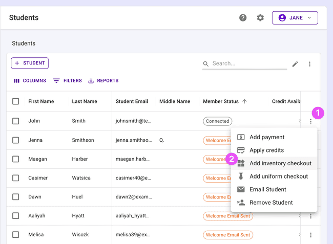
Task: Sort by Student Email column header
Action: (x=132, y=101)
